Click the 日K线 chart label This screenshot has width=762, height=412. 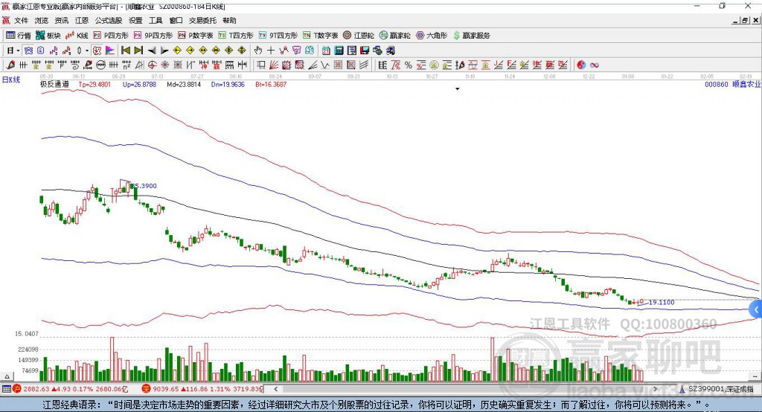pos(11,80)
